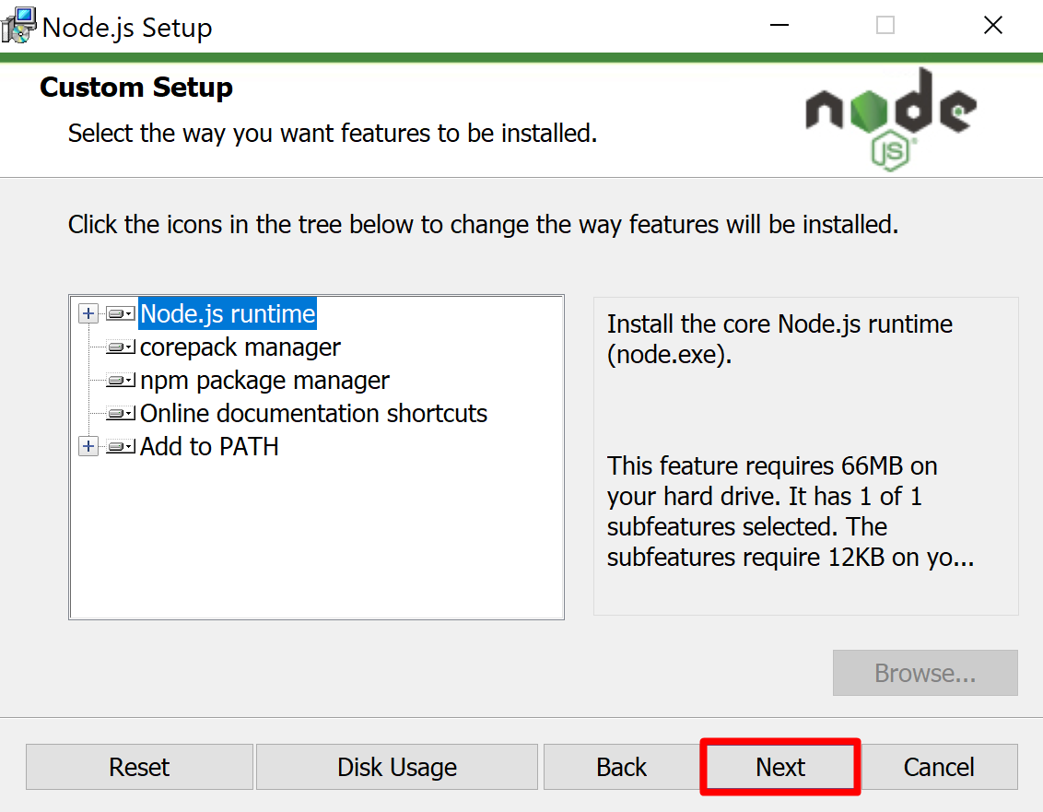Viewport: 1043px width, 812px height.
Task: Click the npm package manager drive icon
Action: click(x=121, y=381)
